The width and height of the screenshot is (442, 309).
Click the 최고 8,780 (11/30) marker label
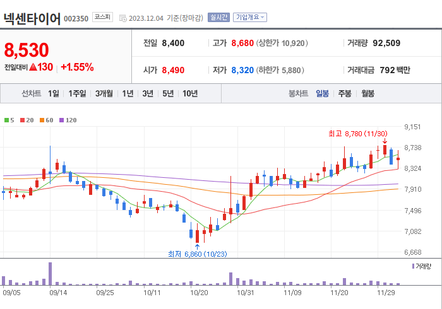(x=358, y=134)
